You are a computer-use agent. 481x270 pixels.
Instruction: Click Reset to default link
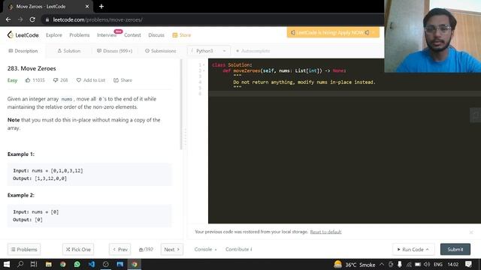click(325, 232)
